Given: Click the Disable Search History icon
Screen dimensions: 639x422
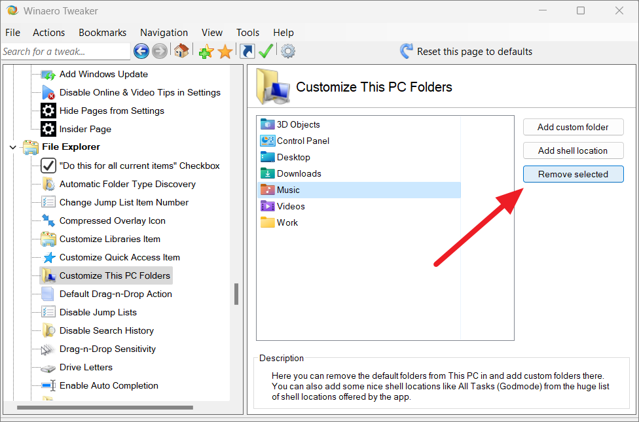Looking at the screenshot, I should coord(48,330).
